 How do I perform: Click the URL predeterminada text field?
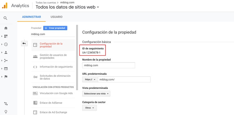[x=124, y=80]
